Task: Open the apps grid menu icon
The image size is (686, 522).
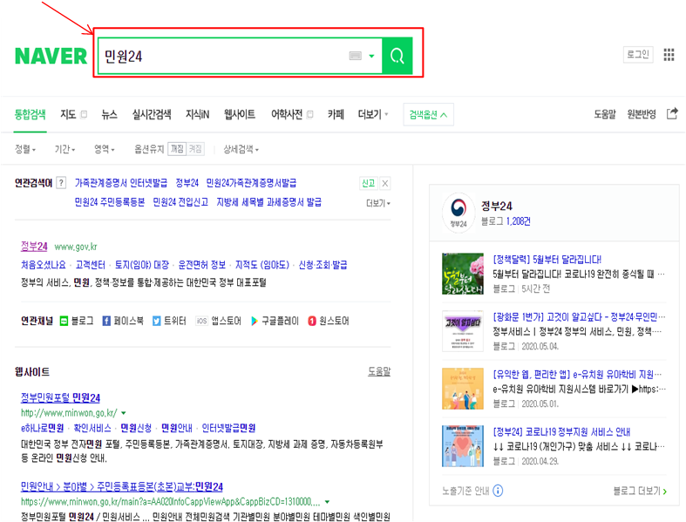Action: [x=669, y=55]
